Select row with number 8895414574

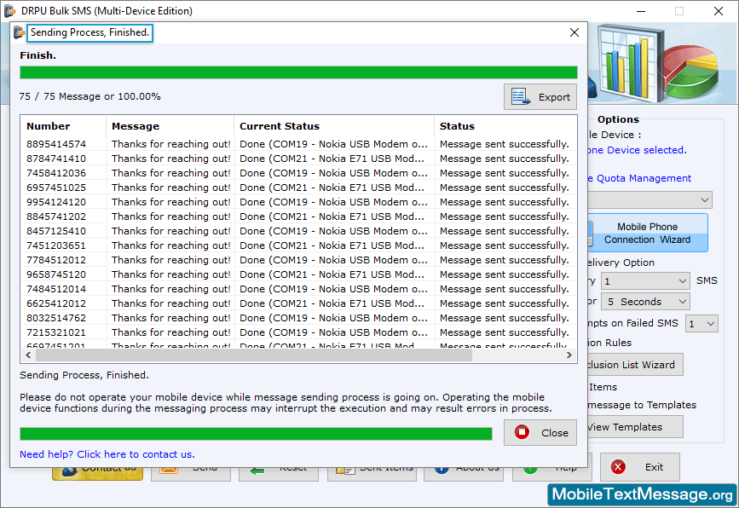[x=298, y=144]
